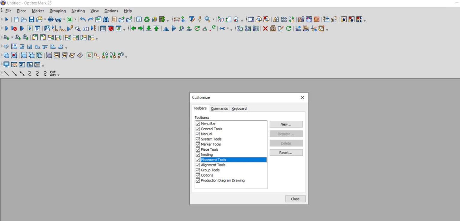Image resolution: width=460 pixels, height=221 pixels.
Task: Toggle the System Tools checkbox
Action: pos(198,139)
